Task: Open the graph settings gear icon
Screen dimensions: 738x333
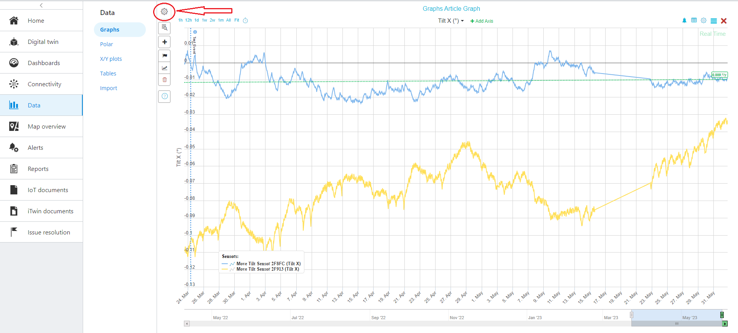Action: point(164,12)
